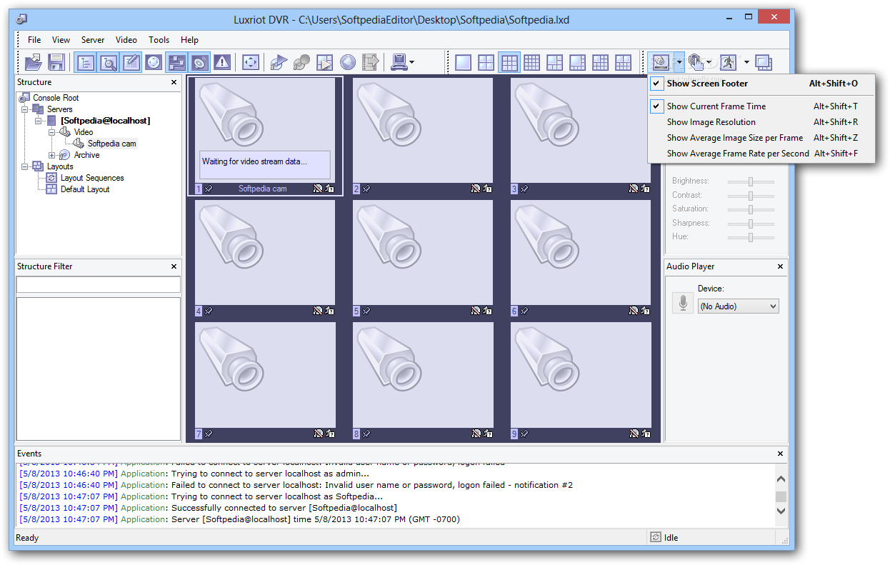This screenshot has width=890, height=565.
Task: Collapse the Layouts tree node
Action: 25,166
